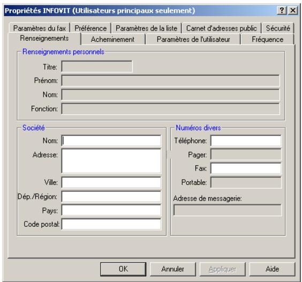Click the Annuler button
The image size is (302, 282).
tap(173, 269)
